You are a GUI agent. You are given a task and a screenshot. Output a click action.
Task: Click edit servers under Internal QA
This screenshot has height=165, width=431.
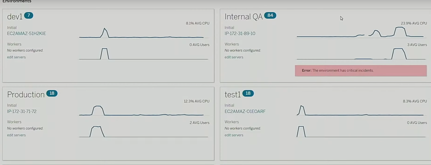point(234,57)
